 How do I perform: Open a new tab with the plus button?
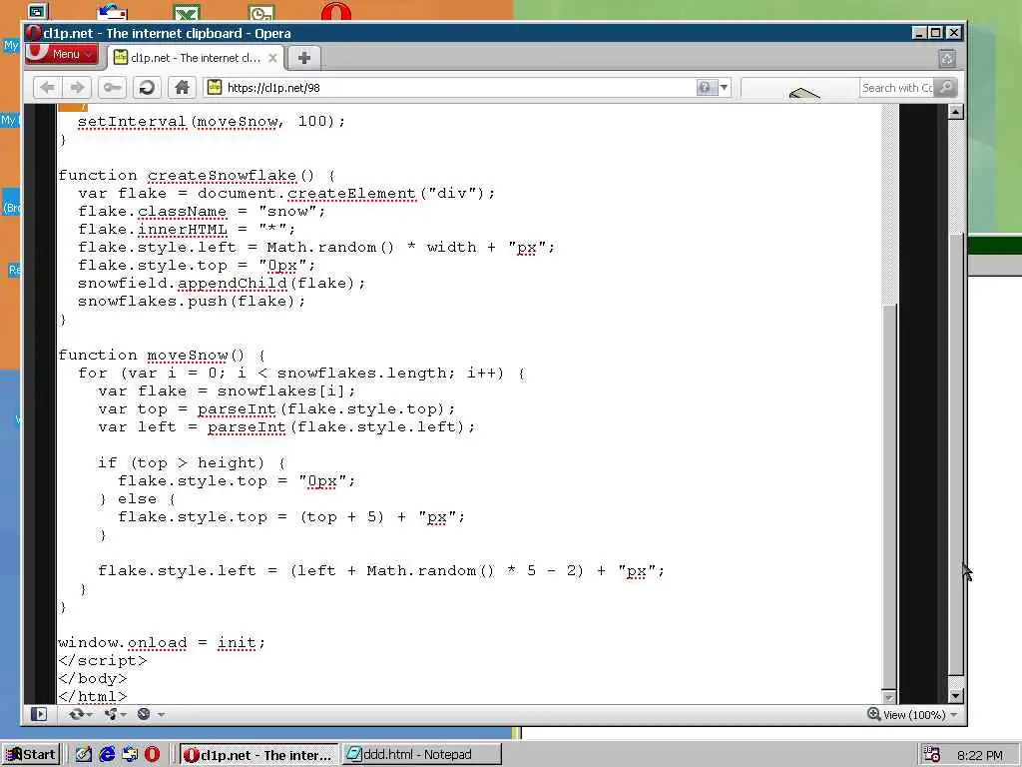pyautogui.click(x=303, y=58)
